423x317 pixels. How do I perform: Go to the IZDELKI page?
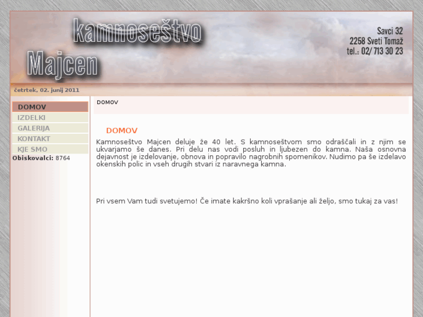click(x=50, y=117)
